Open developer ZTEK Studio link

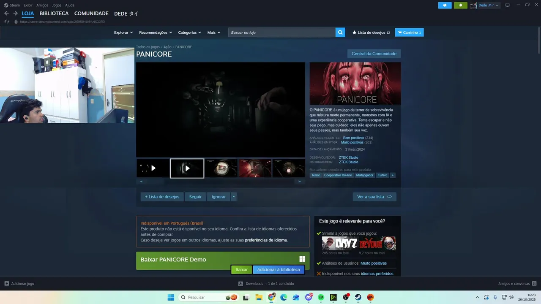348,157
